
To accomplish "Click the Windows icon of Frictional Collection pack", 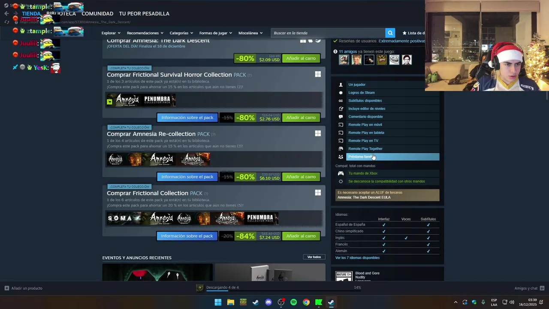I will click(x=318, y=193).
